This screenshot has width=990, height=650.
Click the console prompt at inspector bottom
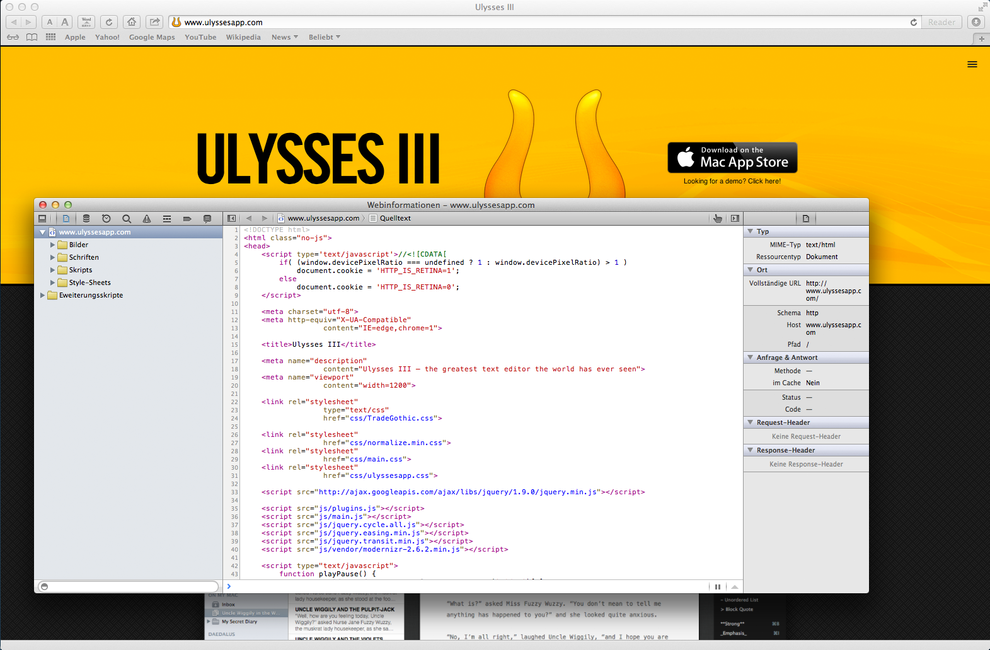coord(466,586)
